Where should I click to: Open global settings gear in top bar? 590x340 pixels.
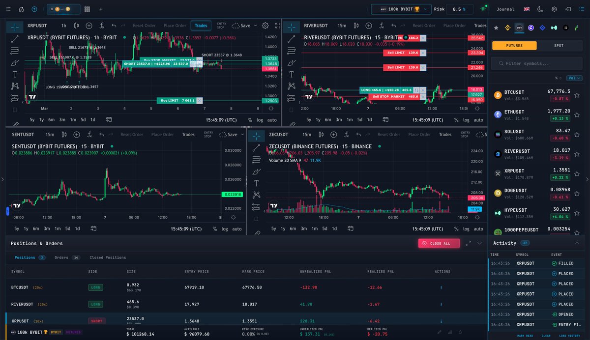tap(554, 9)
